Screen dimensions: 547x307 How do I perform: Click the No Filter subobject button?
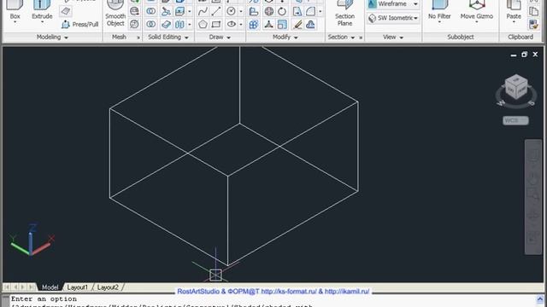[439, 11]
